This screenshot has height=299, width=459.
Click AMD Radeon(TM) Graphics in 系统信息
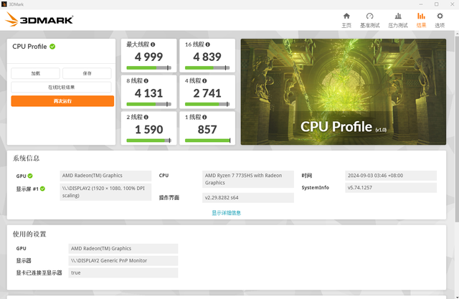[105, 176]
